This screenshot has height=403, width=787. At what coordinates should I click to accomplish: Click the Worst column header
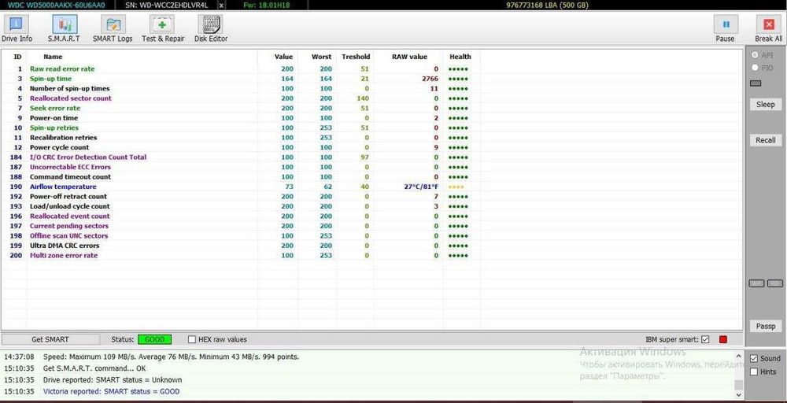[322, 57]
